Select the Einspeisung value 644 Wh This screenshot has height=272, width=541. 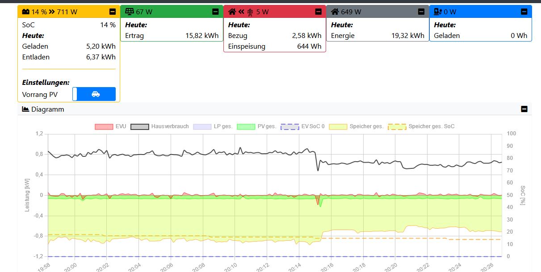click(x=309, y=46)
